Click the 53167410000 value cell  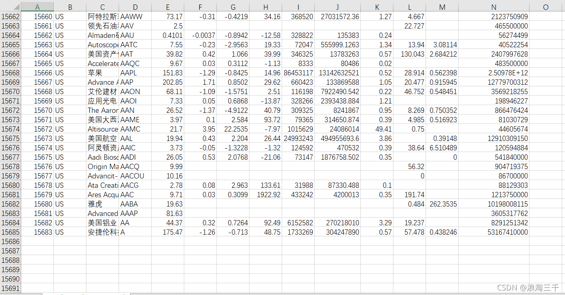click(x=494, y=232)
